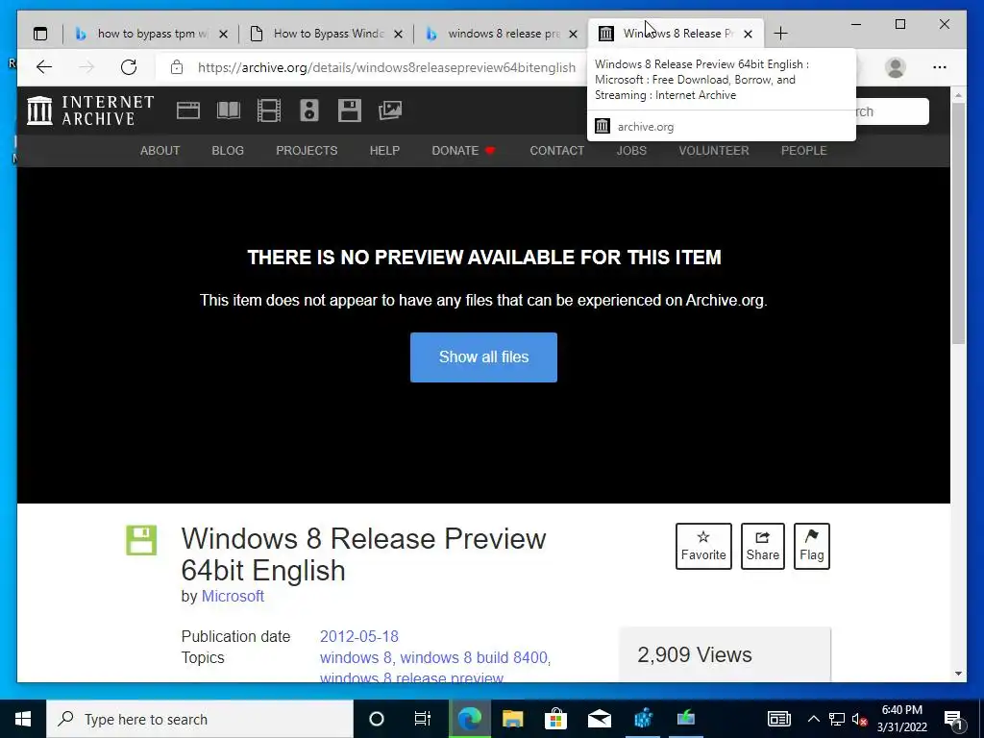Show hidden system tray icons
This screenshot has width=984, height=738.
[813, 719]
